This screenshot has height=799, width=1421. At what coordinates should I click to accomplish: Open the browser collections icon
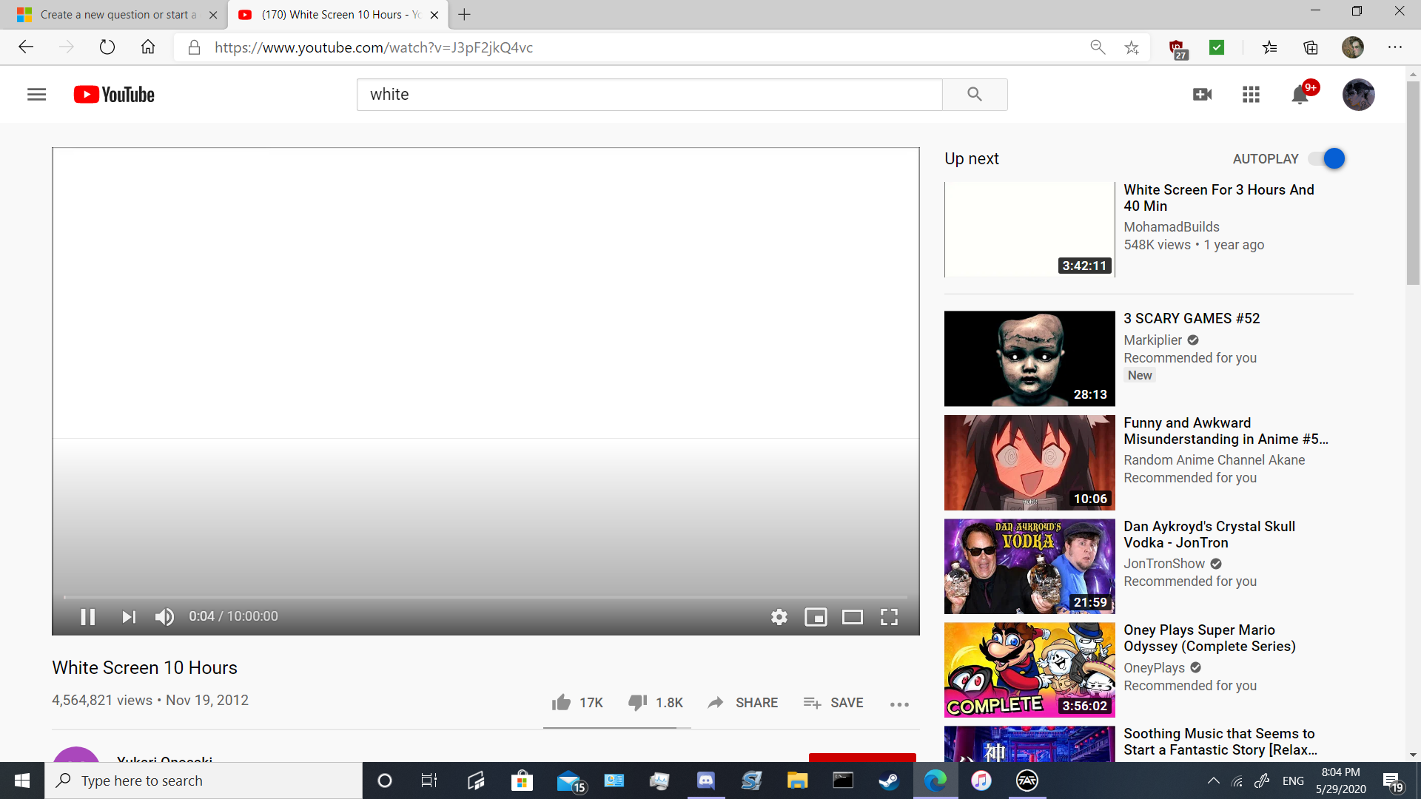pyautogui.click(x=1311, y=47)
